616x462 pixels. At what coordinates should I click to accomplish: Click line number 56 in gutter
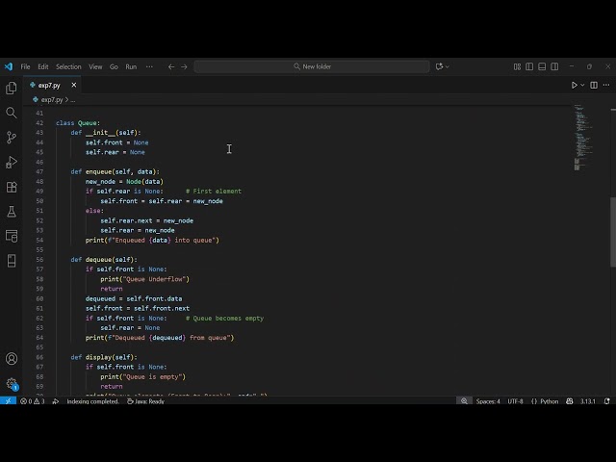point(39,260)
